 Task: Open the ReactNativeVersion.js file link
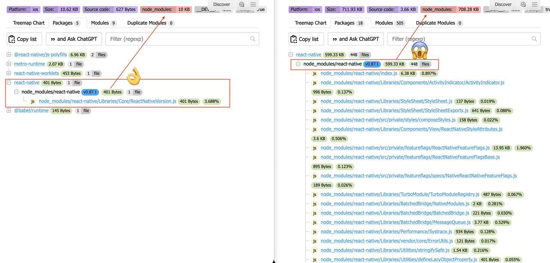coord(107,102)
